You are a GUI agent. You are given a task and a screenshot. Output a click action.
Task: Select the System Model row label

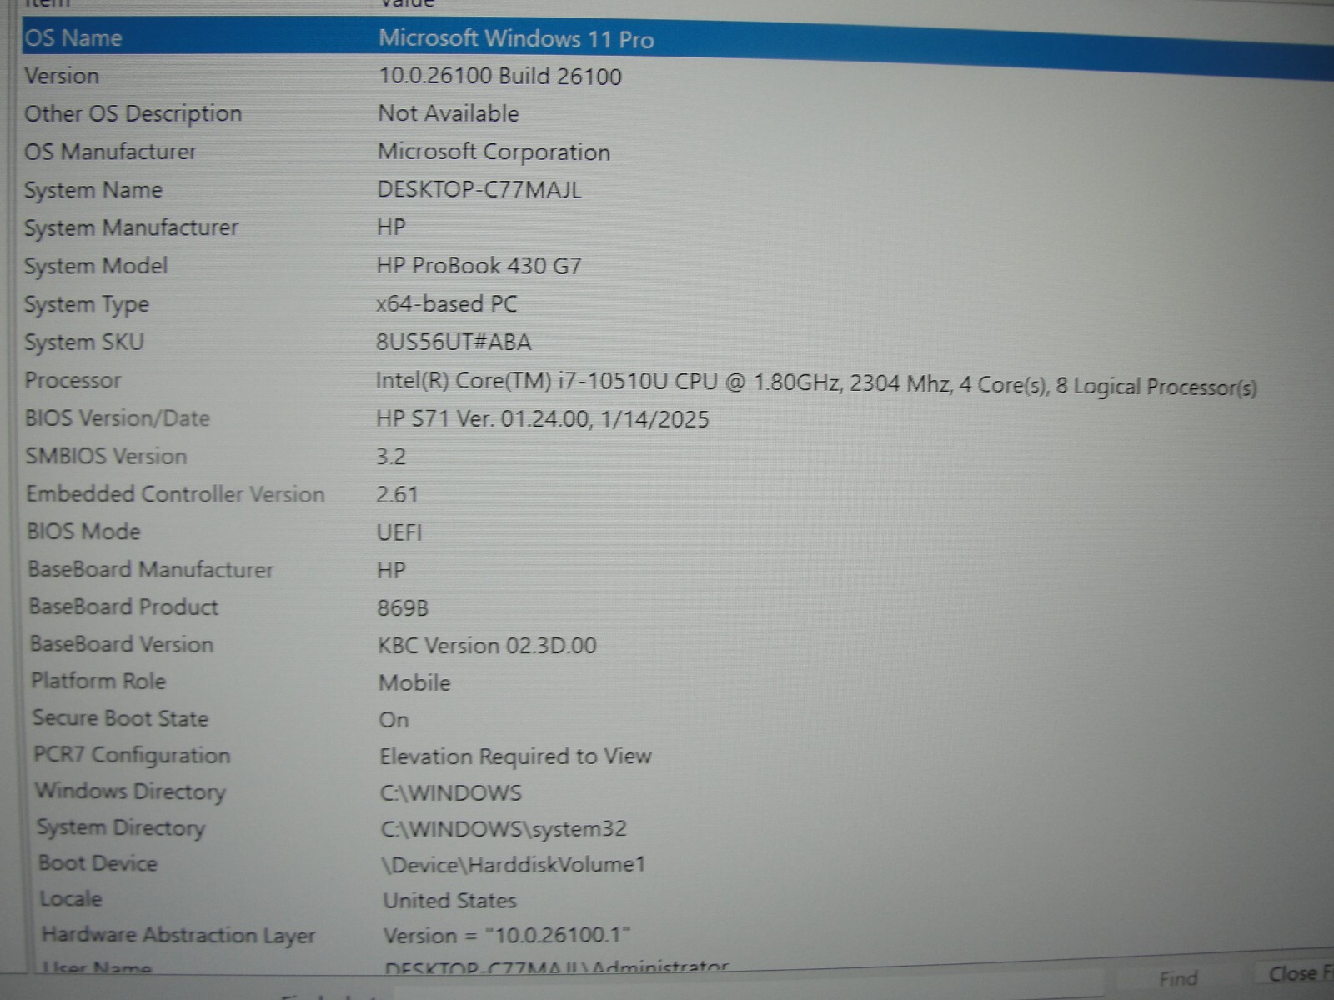click(x=96, y=266)
